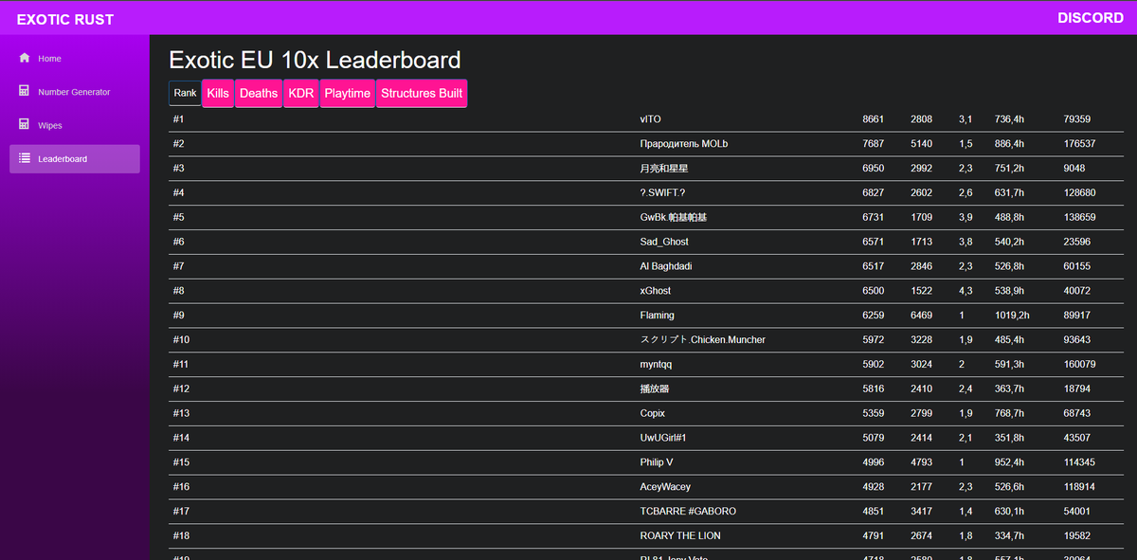Select player name Copix

(653, 413)
